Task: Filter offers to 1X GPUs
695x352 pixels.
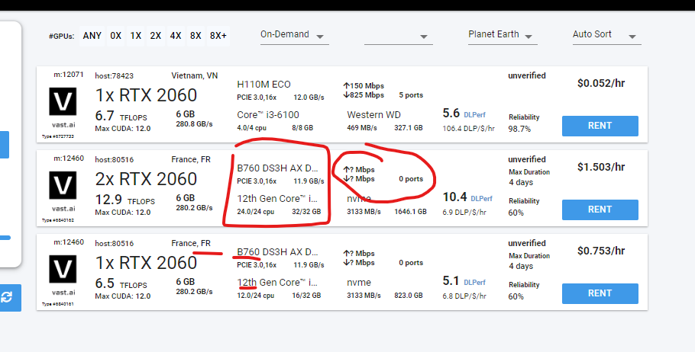Action: (x=136, y=36)
